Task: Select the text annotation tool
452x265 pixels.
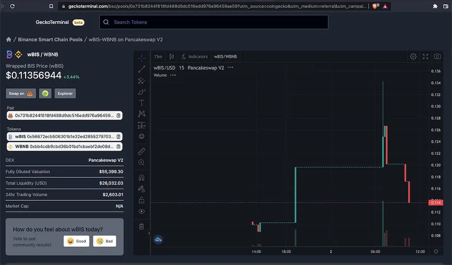Action: click(142, 102)
